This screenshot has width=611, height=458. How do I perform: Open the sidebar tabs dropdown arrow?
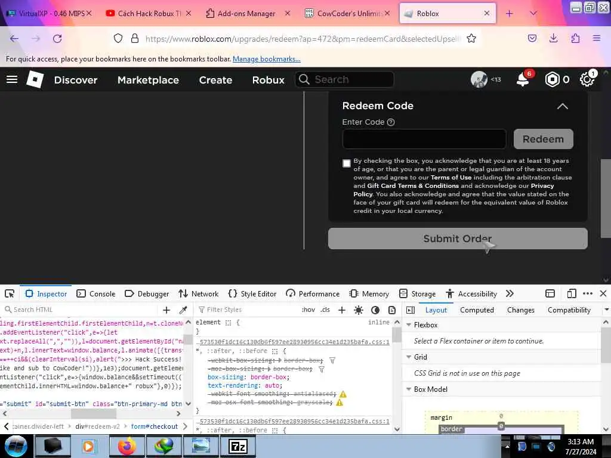click(606, 310)
